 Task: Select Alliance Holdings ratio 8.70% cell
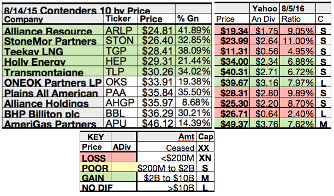298,103
